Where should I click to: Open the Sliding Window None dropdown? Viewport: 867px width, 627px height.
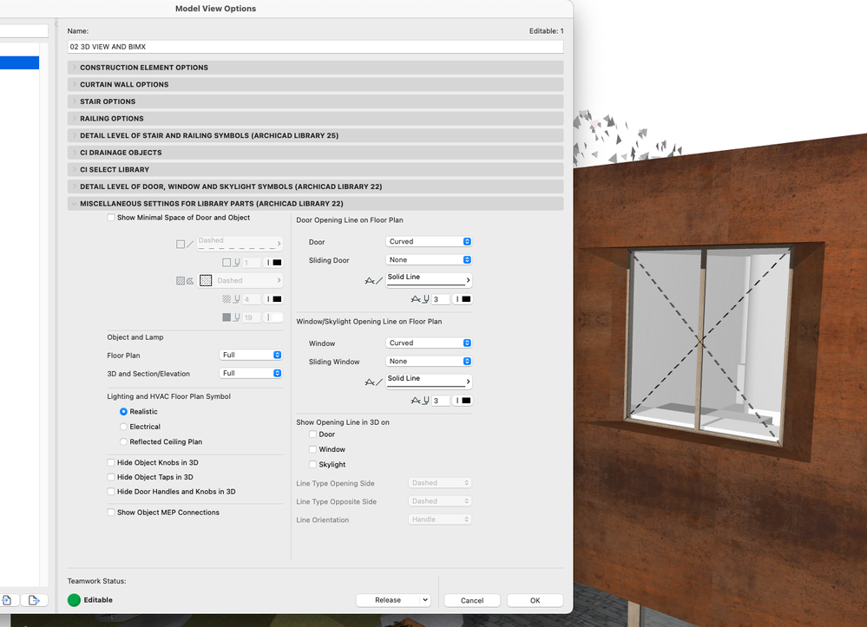(x=429, y=362)
